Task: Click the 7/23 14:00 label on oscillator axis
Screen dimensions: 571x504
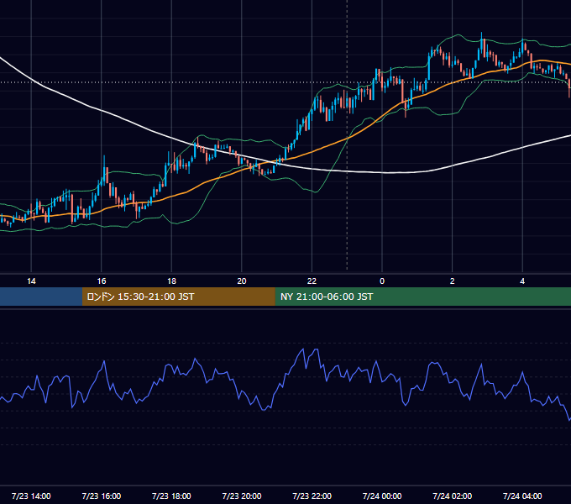Action: coord(31,496)
